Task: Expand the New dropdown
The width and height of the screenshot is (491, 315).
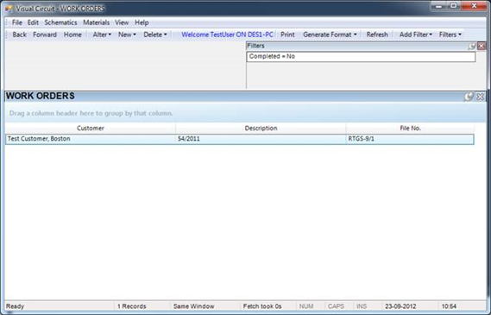Action: (x=127, y=35)
